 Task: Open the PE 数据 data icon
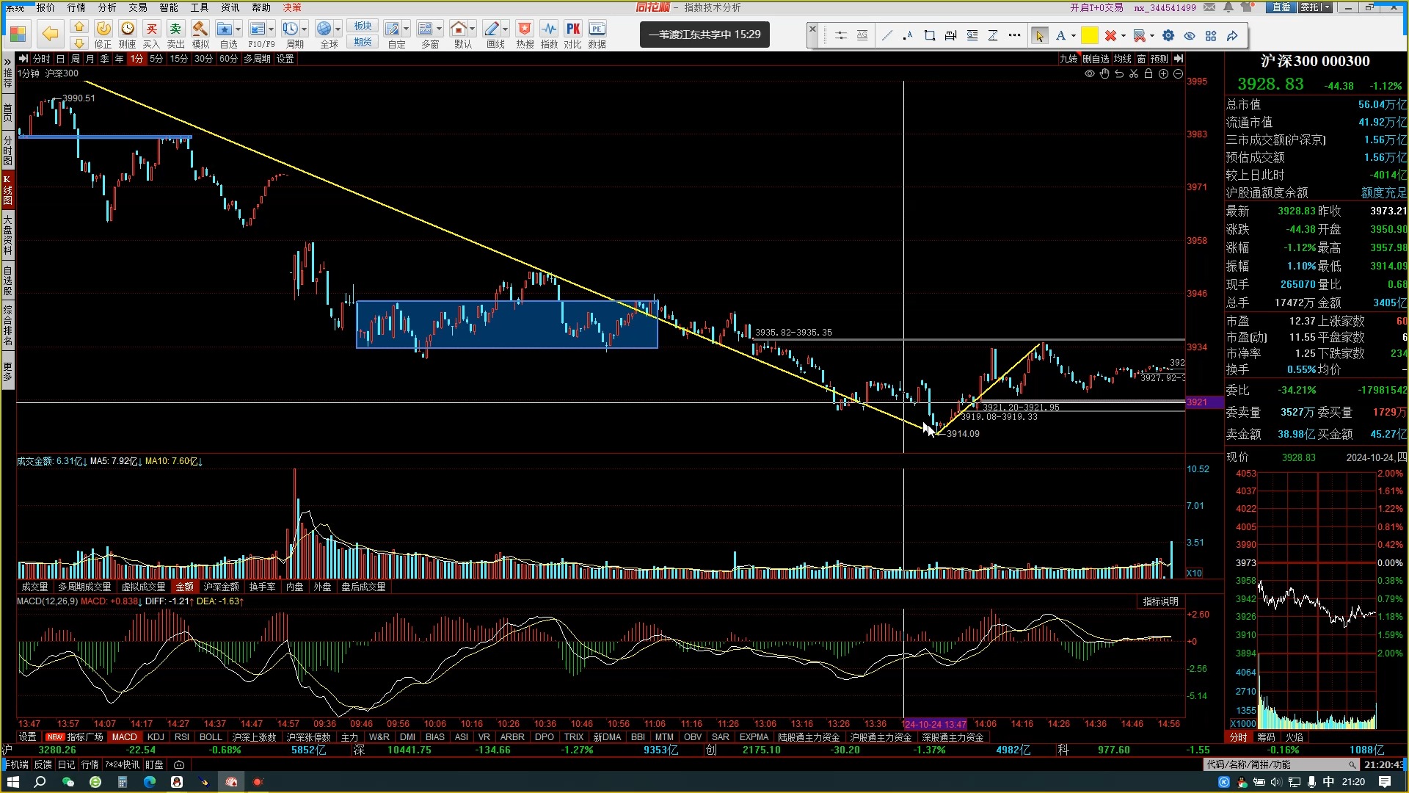point(597,34)
